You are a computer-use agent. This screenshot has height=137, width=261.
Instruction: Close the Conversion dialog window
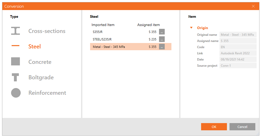[253, 6]
